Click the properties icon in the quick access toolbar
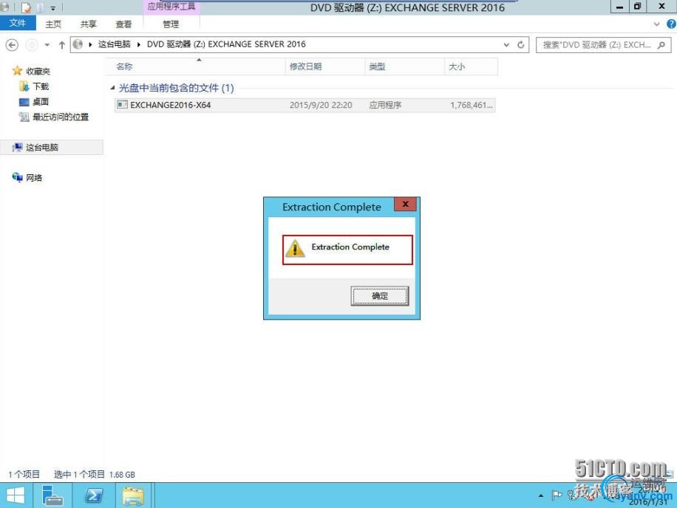The width and height of the screenshot is (677, 508). [26, 7]
